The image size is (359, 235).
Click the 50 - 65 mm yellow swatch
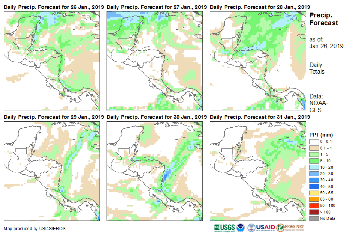click(x=314, y=194)
